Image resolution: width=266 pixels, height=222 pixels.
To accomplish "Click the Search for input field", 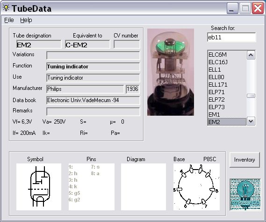I will [x=231, y=37].
